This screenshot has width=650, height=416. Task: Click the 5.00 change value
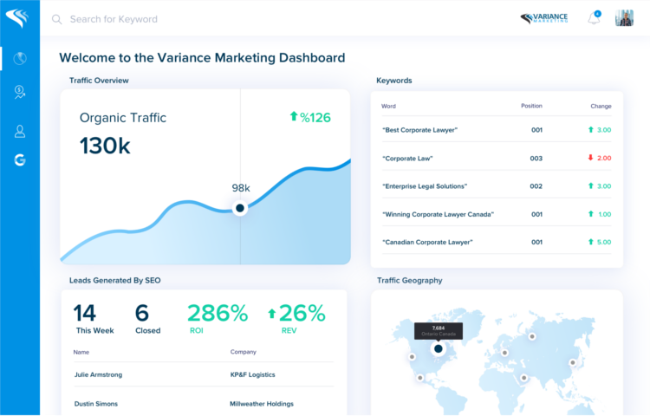[x=604, y=242]
